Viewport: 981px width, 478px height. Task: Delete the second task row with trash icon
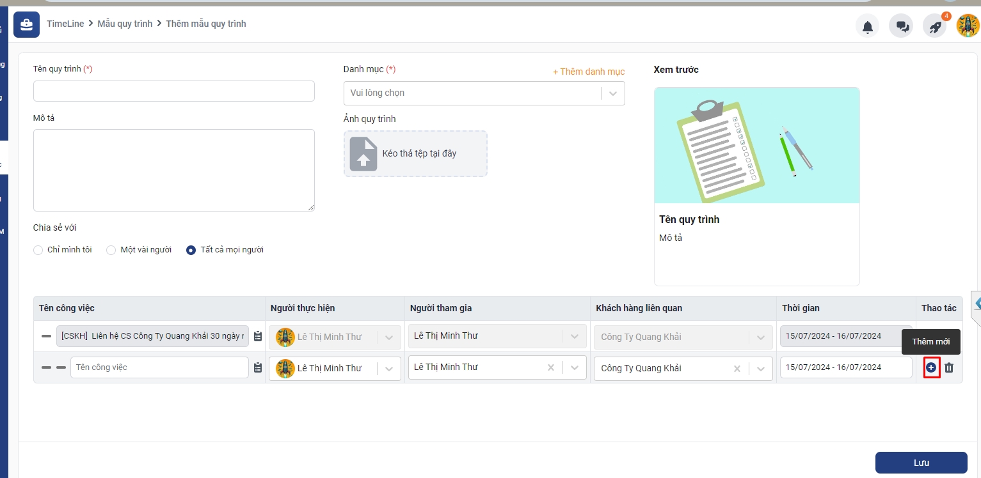point(949,367)
